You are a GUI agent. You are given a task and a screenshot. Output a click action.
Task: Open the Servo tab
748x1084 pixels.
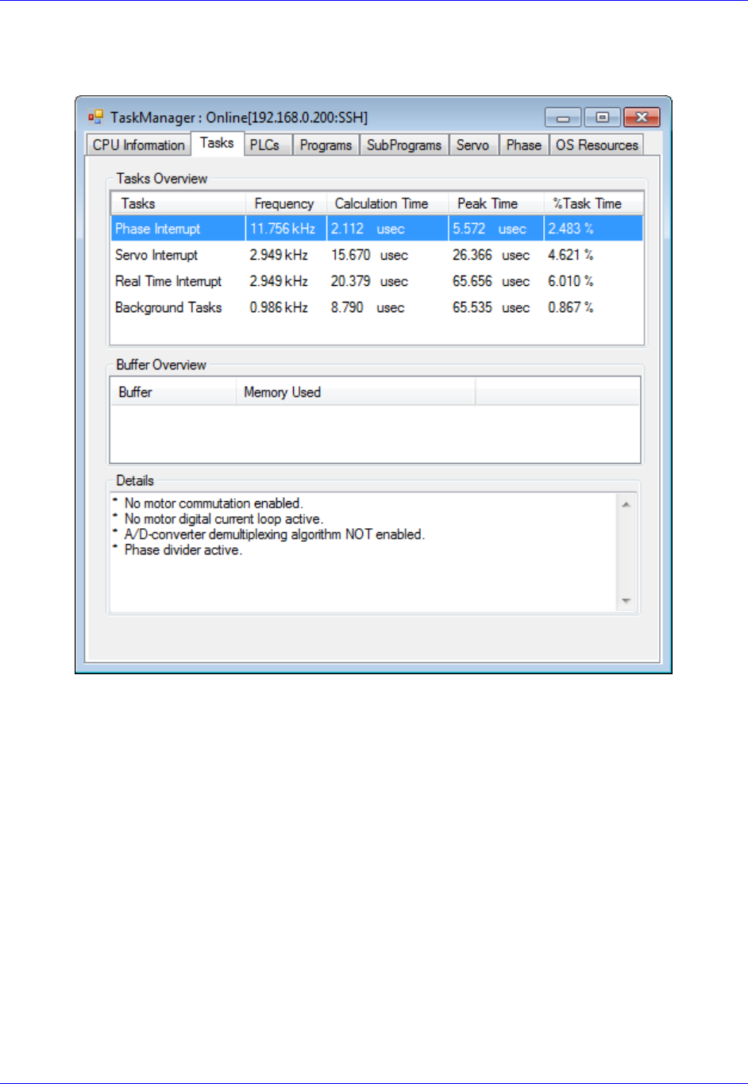472,145
